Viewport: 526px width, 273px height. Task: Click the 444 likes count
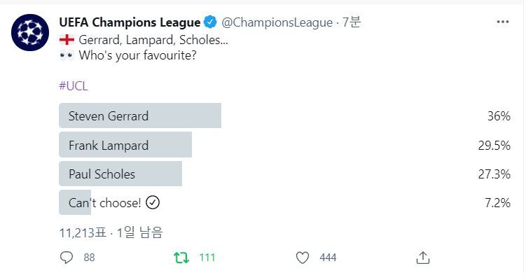tap(328, 258)
